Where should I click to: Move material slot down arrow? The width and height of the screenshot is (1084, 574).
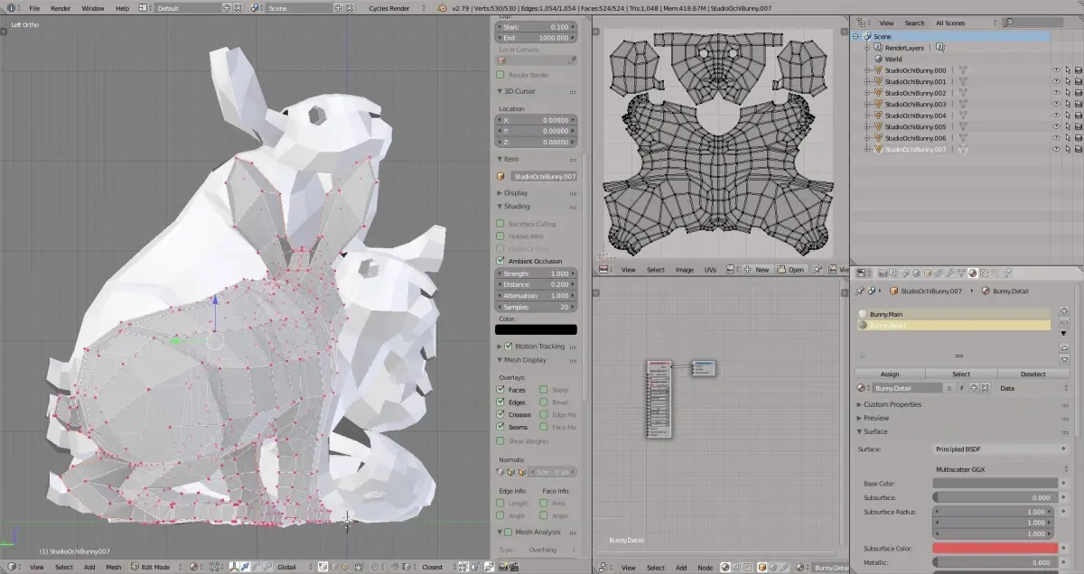pyautogui.click(x=1064, y=359)
